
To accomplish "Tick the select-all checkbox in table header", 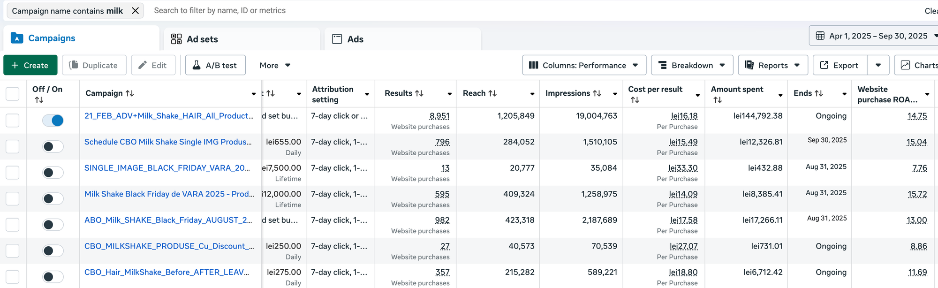I will click(13, 94).
